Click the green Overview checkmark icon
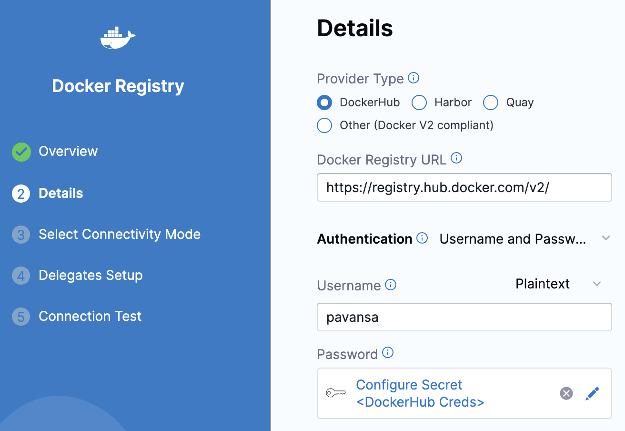The image size is (625, 431). [x=21, y=152]
